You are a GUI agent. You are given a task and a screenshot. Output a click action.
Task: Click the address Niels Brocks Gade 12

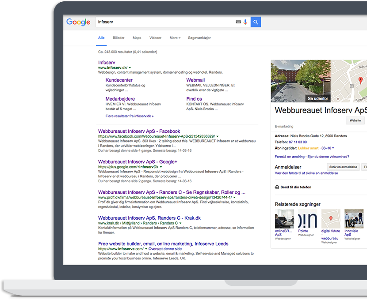[x=318, y=136]
